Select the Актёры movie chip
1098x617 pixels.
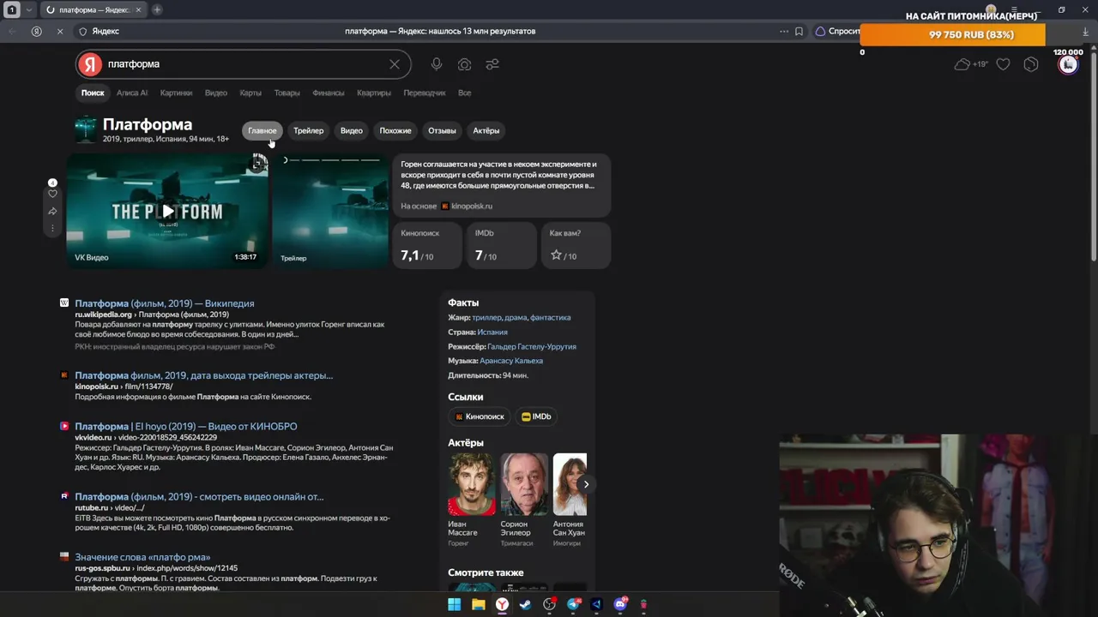point(486,131)
